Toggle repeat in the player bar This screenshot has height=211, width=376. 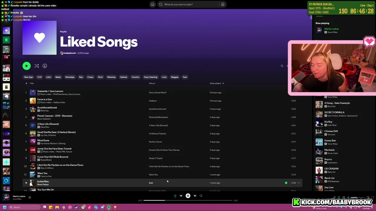[x=201, y=196]
